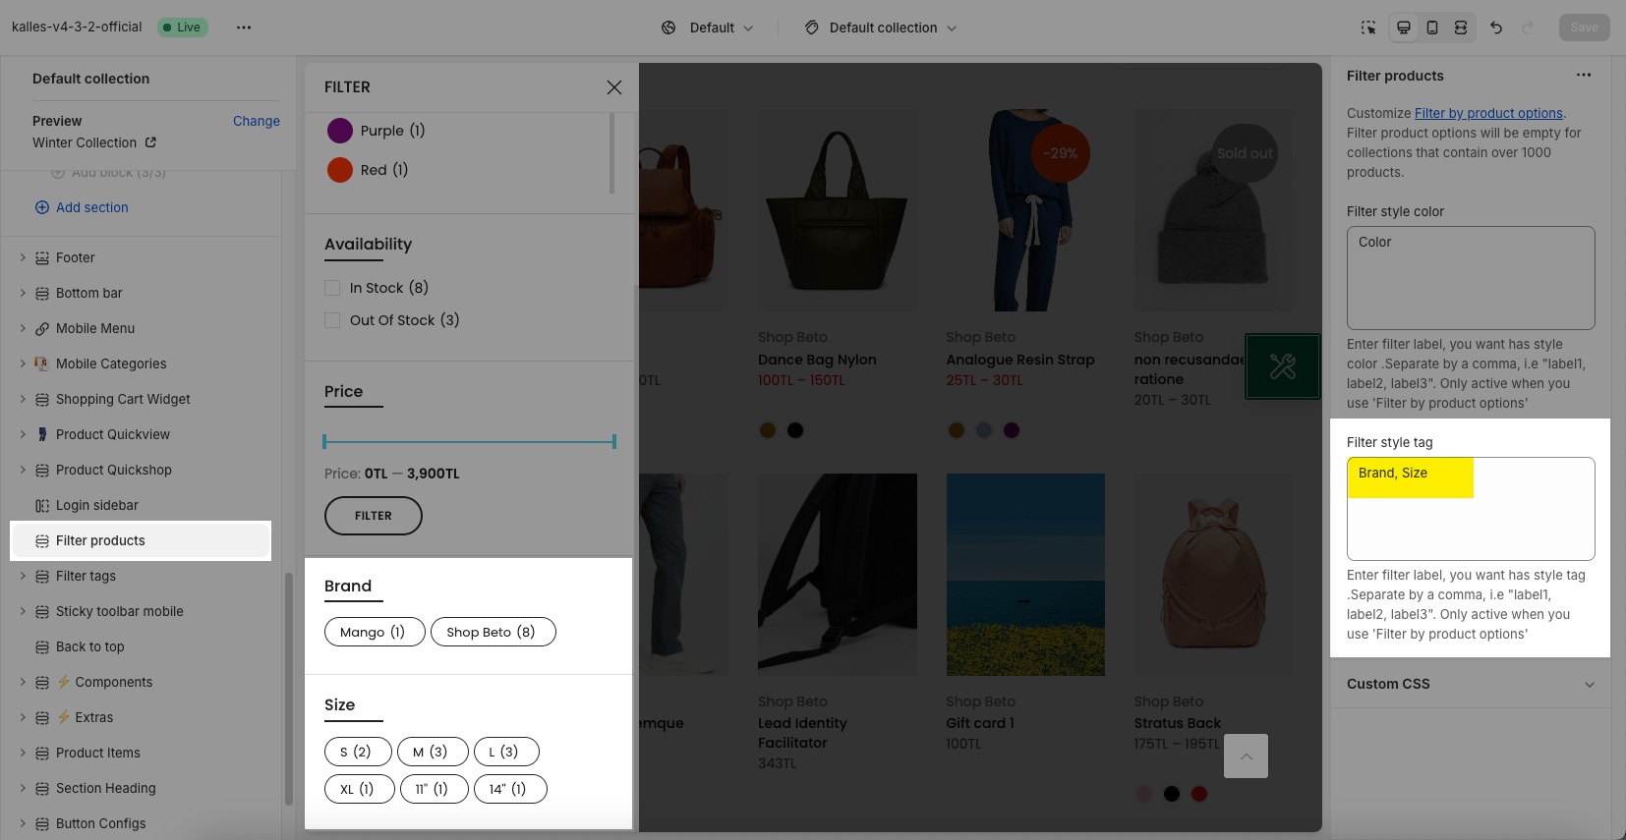1626x840 pixels.
Task: Click the globe icon next to Default
Action: pyautogui.click(x=668, y=28)
